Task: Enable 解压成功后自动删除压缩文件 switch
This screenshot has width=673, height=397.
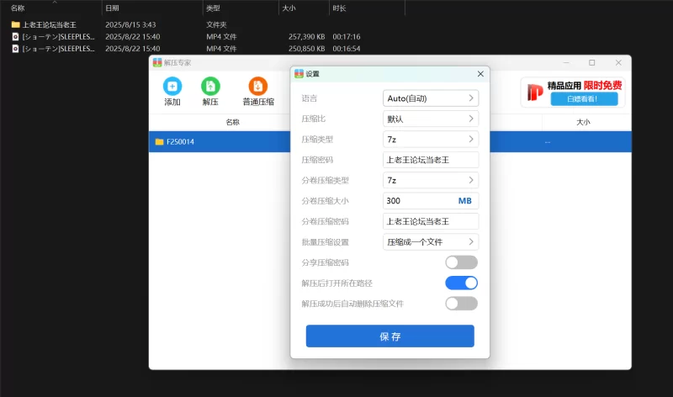Action: pos(461,304)
